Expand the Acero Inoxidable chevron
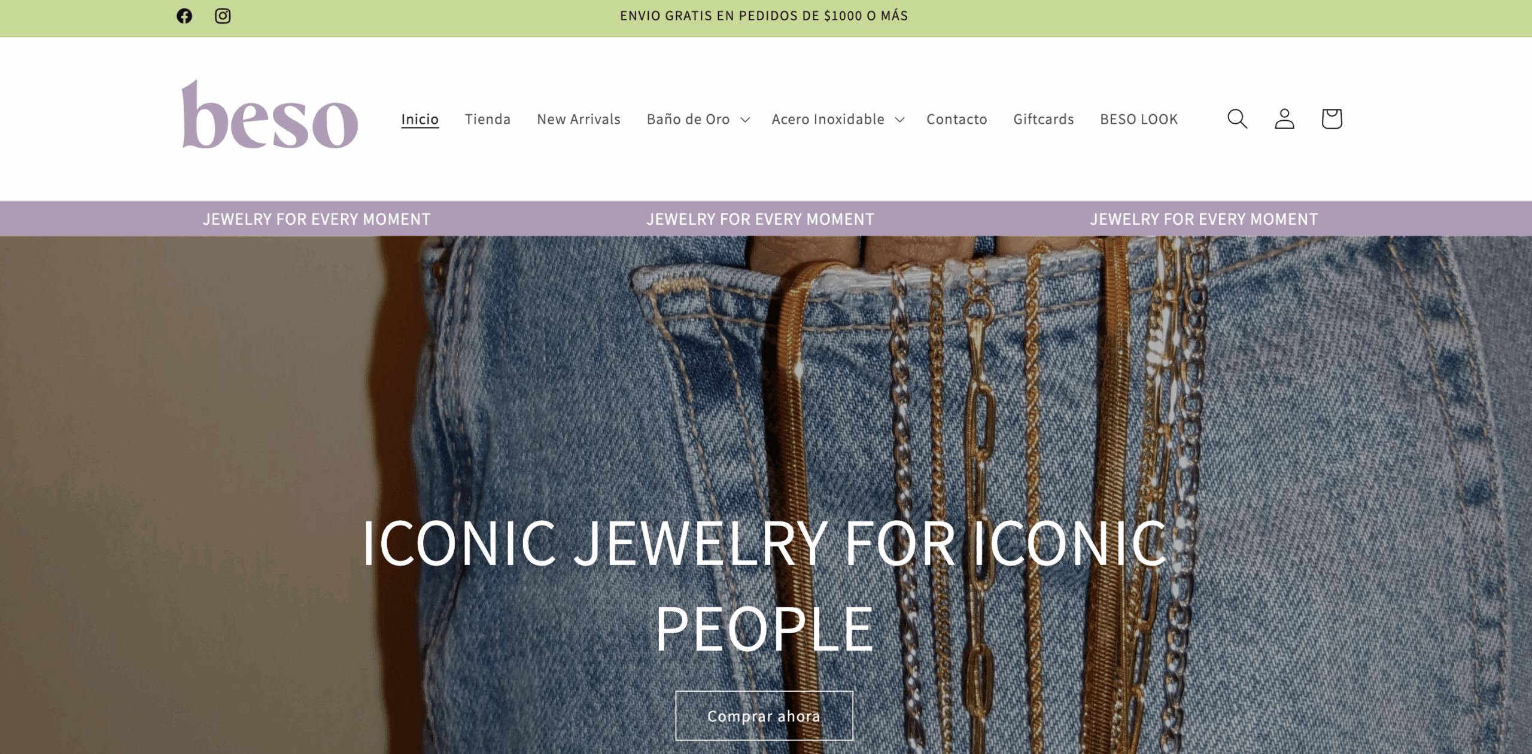This screenshot has width=1532, height=754. 899,120
